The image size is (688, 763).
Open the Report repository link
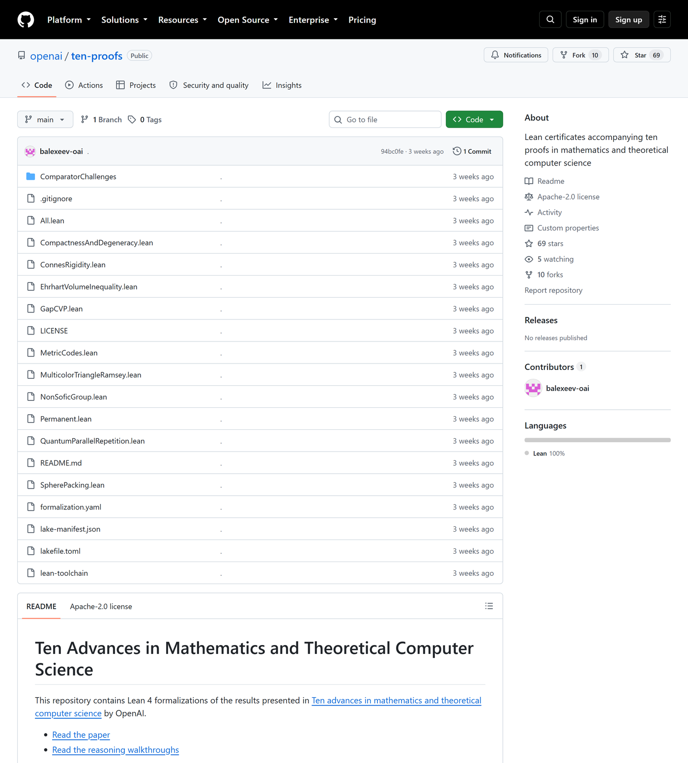[x=553, y=290]
